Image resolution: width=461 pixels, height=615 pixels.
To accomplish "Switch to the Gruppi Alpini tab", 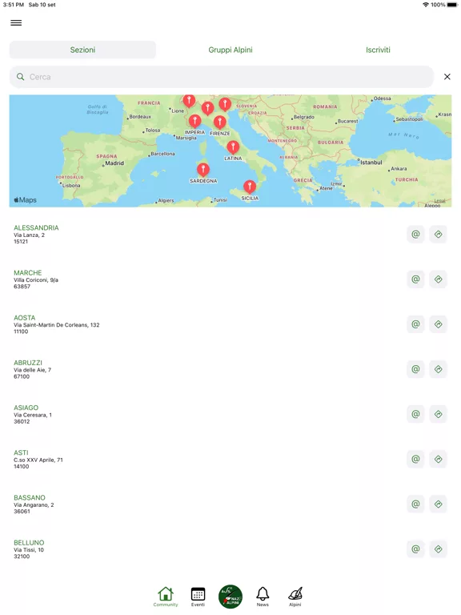I will pyautogui.click(x=230, y=50).
